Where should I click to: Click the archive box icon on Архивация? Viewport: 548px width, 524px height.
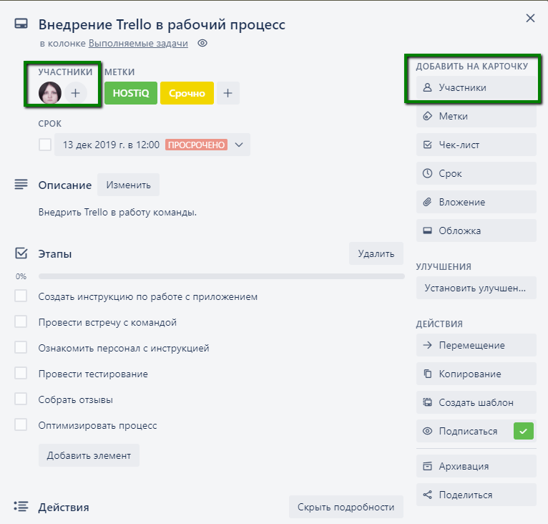pos(427,466)
